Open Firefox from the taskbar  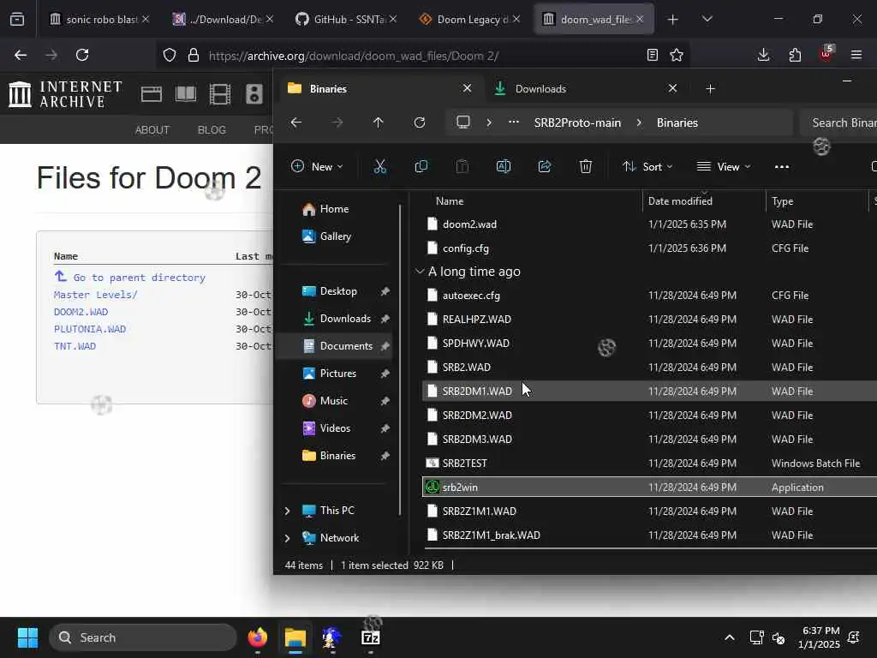point(257,637)
